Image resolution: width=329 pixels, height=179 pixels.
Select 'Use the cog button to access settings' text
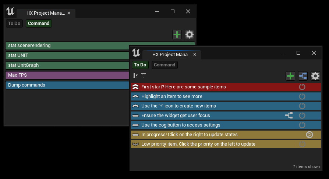point(181,125)
